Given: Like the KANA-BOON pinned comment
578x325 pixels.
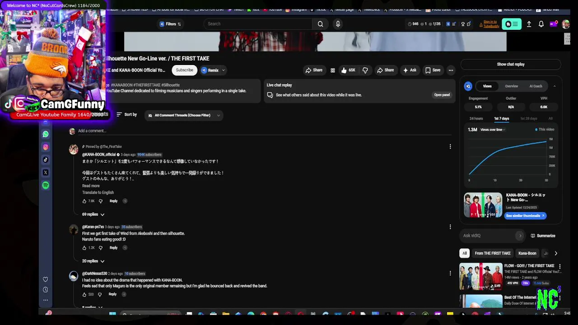Looking at the screenshot, I should [x=84, y=201].
